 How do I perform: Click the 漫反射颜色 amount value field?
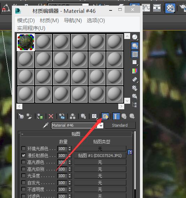[x=62, y=156]
